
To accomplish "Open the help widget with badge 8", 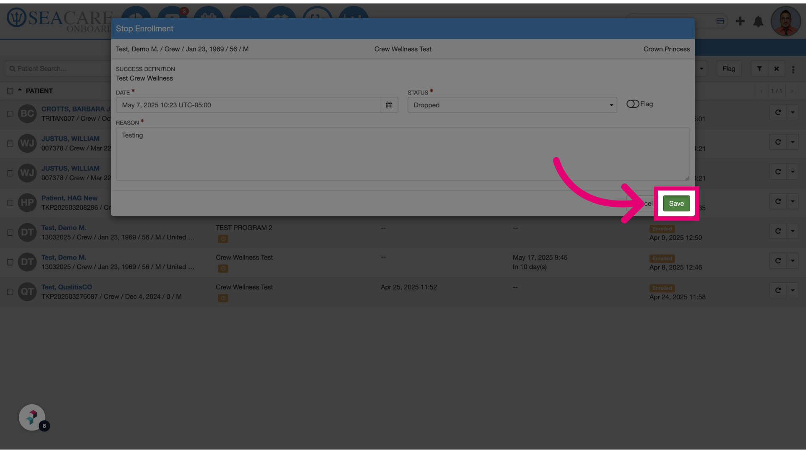I will [32, 417].
